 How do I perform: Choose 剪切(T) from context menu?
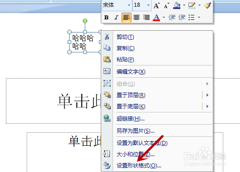pos(157,37)
